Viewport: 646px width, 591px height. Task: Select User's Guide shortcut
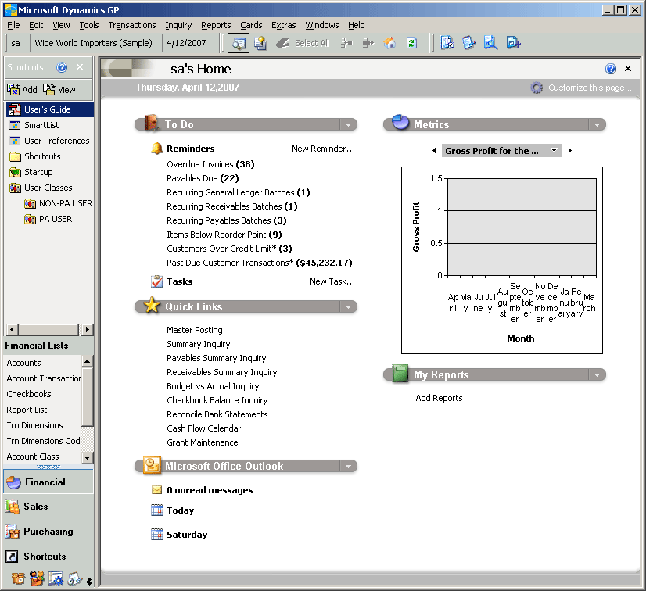pyautogui.click(x=50, y=109)
